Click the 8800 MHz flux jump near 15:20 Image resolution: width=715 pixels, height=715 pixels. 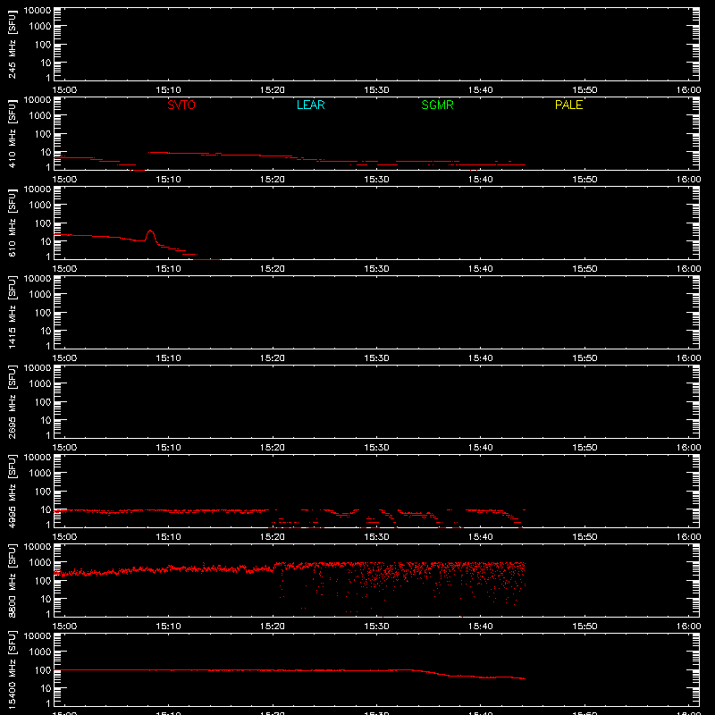click(274, 567)
